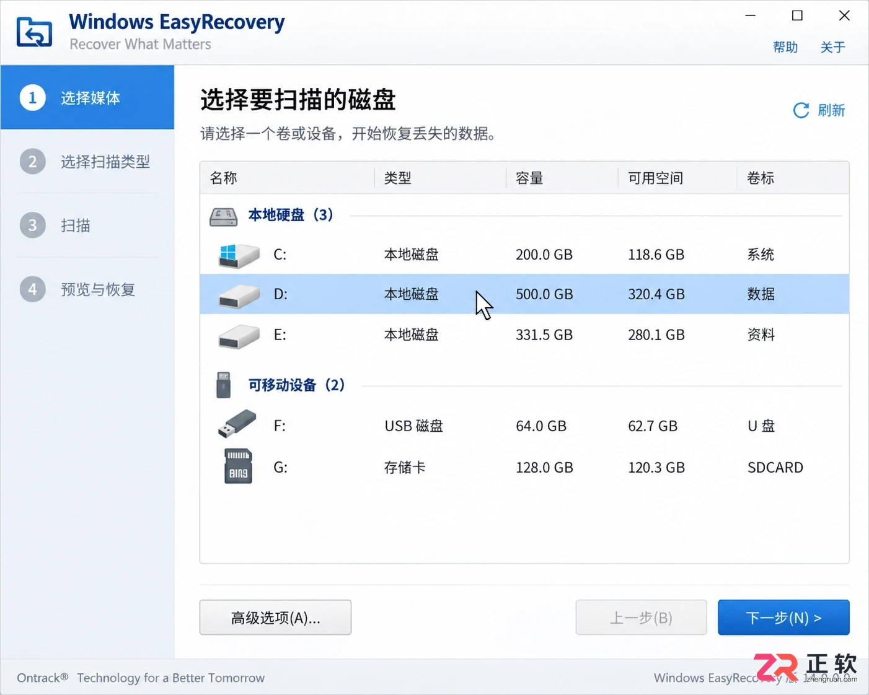869x695 pixels.
Task: Click the step 3 number circle
Action: (x=33, y=225)
